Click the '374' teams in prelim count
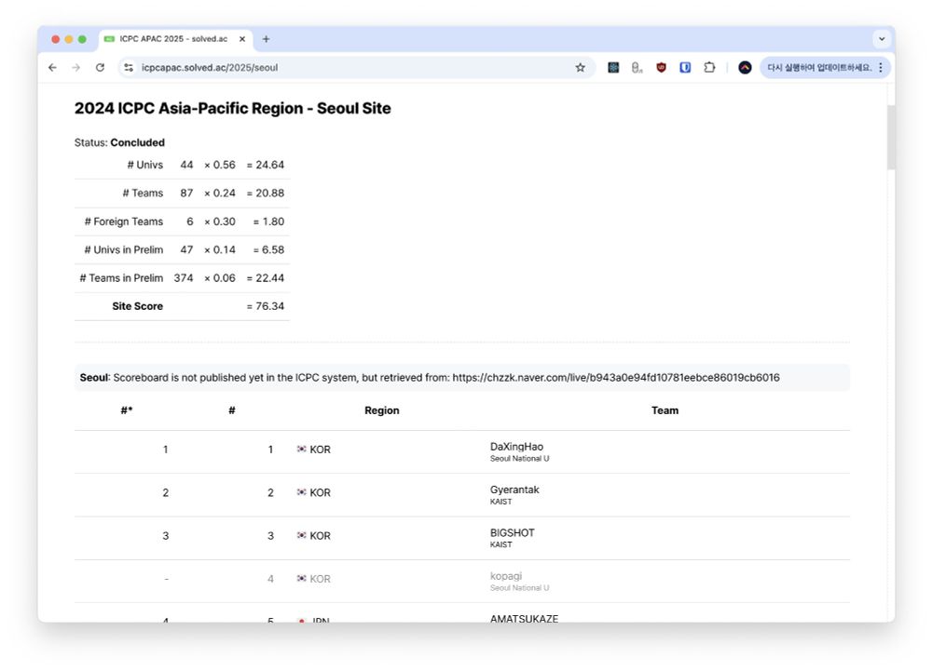The height and width of the screenshot is (671, 932). tap(184, 277)
